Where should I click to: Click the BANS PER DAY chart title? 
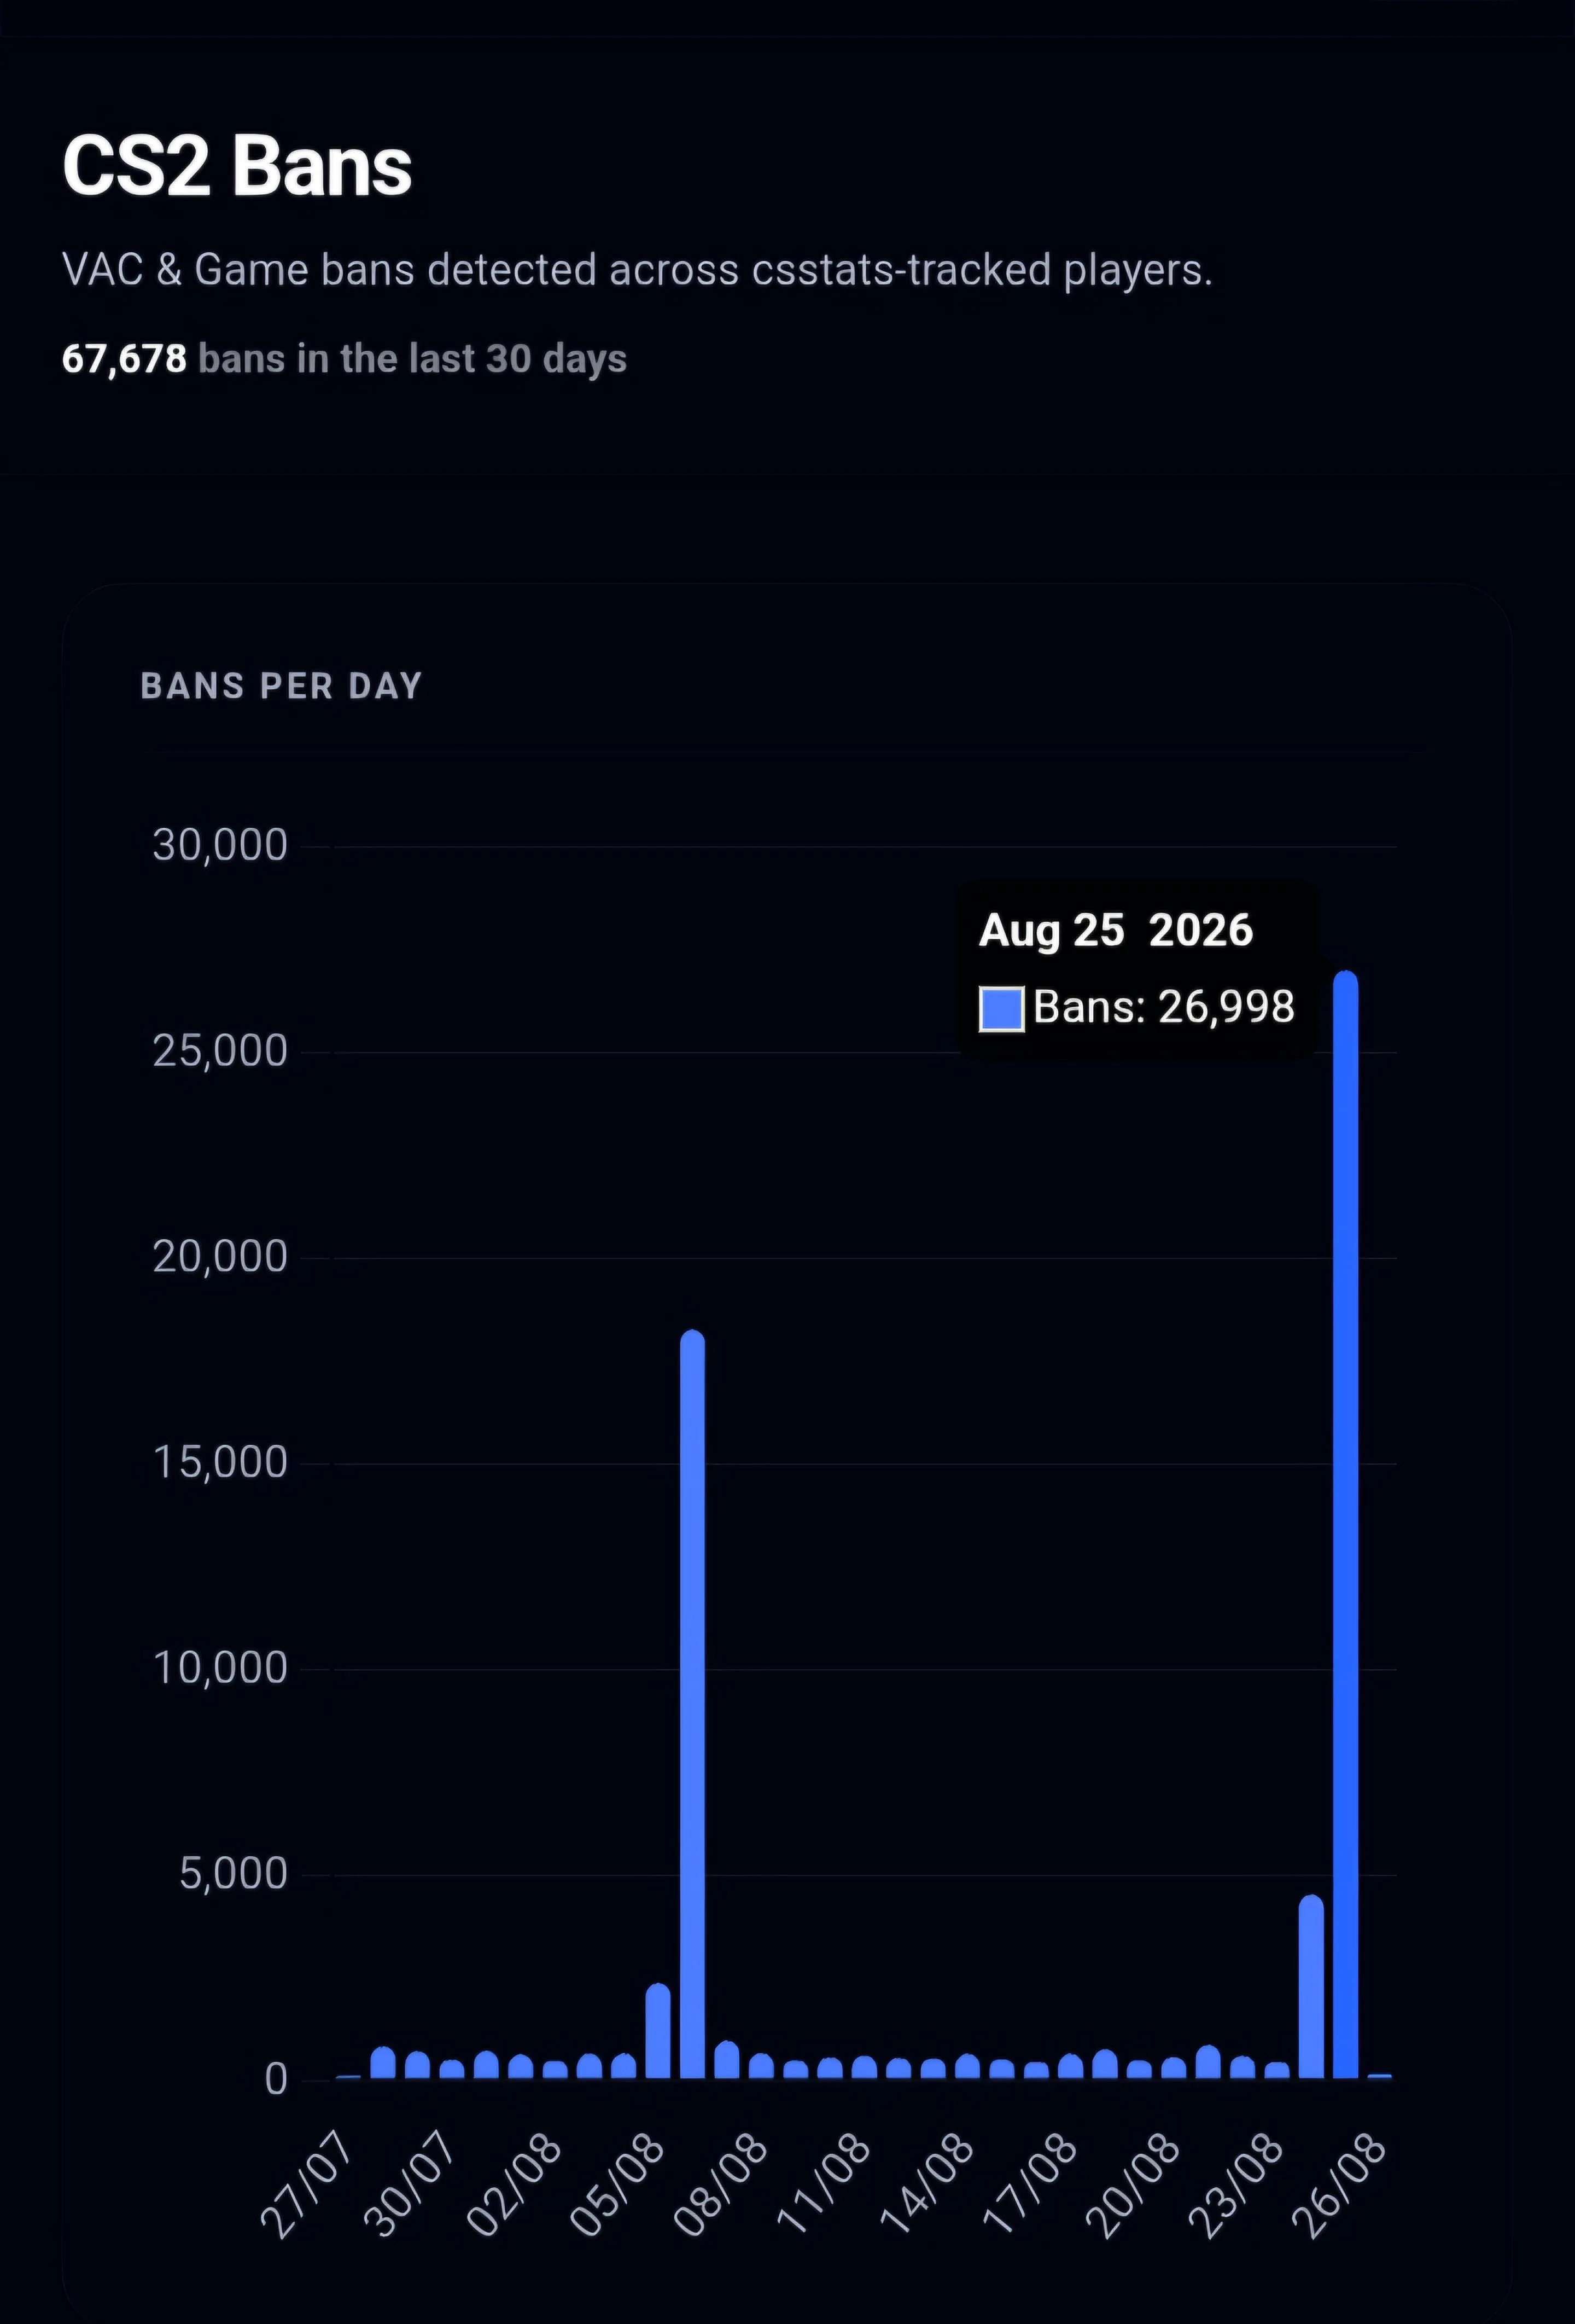[281, 686]
